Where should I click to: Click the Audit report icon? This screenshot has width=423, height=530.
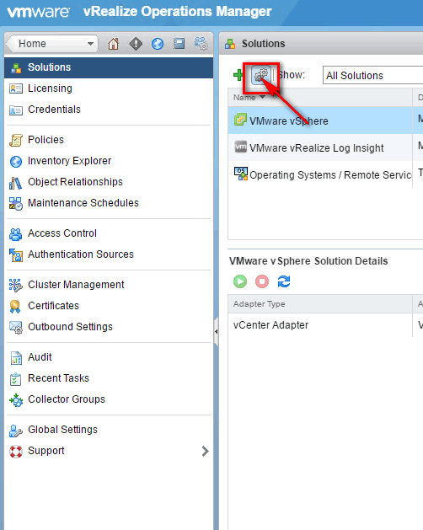point(15,358)
